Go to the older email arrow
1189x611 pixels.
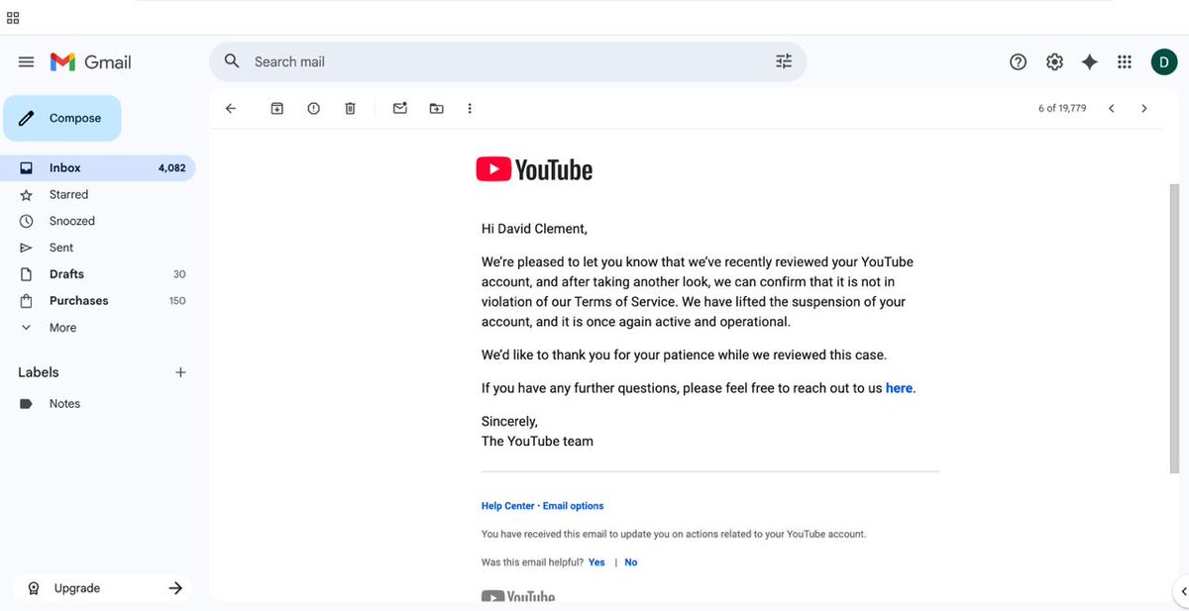tap(1144, 108)
